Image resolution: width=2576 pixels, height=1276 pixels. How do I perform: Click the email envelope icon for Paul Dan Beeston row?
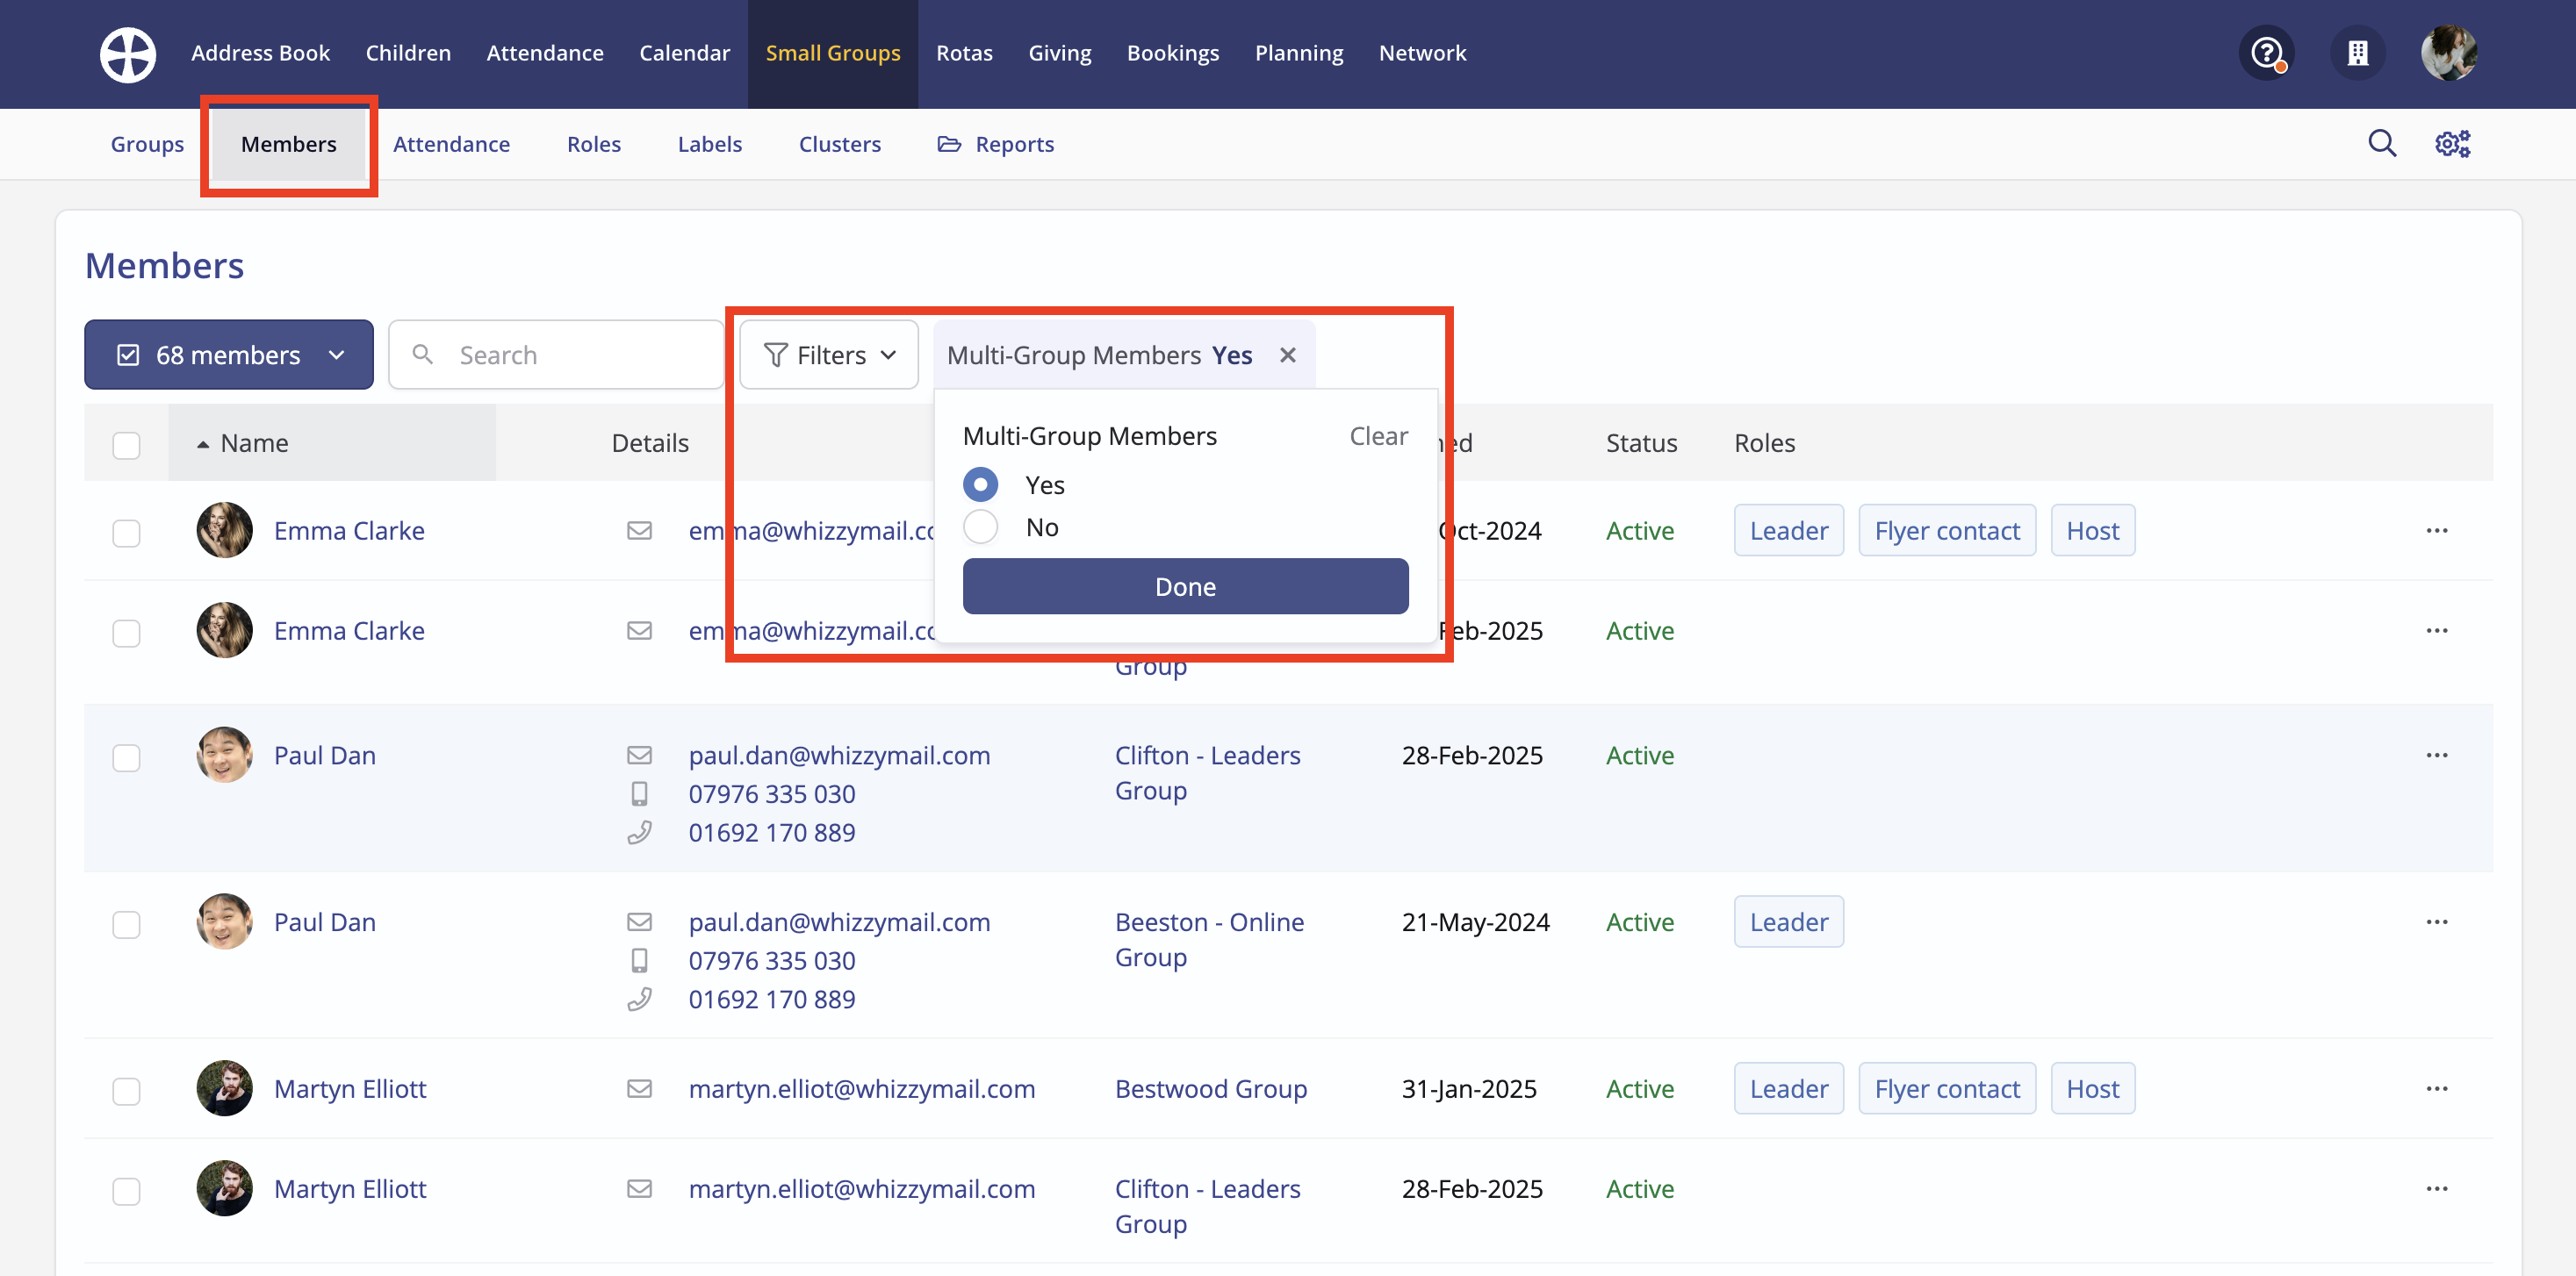639,921
